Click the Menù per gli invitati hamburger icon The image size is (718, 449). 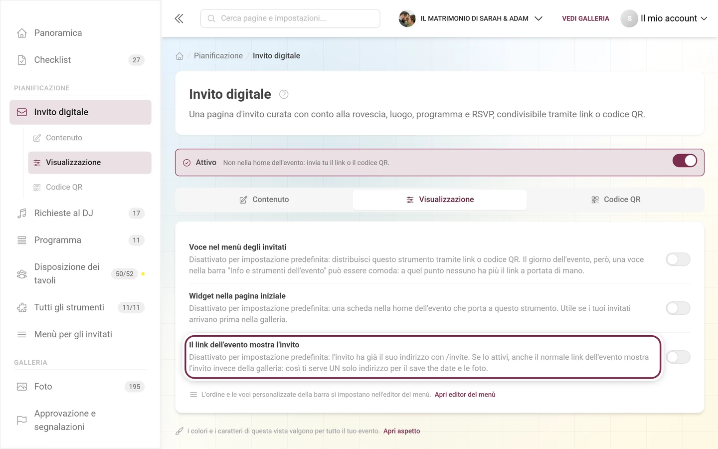pos(22,334)
